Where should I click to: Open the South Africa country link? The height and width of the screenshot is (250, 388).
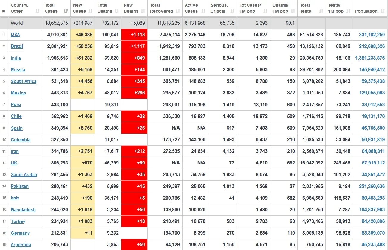pyautogui.click(x=24, y=81)
